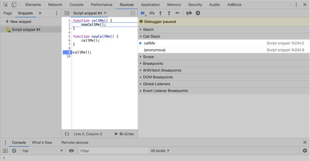Open the navigator pane three-dot menu
Viewport: 310px width, 161px height.
(x=57, y=13)
